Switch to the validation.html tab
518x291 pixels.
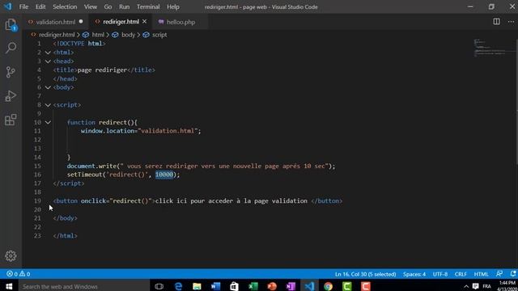pos(56,22)
